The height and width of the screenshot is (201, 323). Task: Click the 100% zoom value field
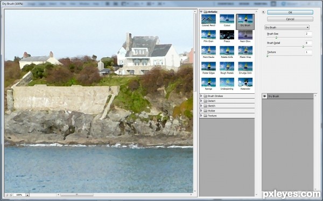pyautogui.click(x=19, y=195)
